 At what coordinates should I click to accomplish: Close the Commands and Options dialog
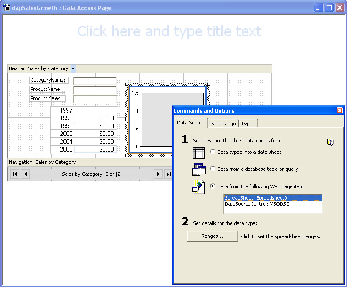click(340, 111)
